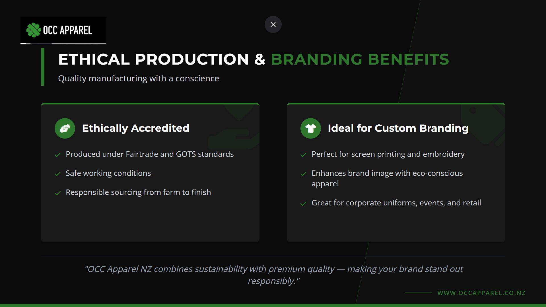Open the www.occapparel.co.nz website link
Image resolution: width=546 pixels, height=307 pixels.
tap(481, 293)
